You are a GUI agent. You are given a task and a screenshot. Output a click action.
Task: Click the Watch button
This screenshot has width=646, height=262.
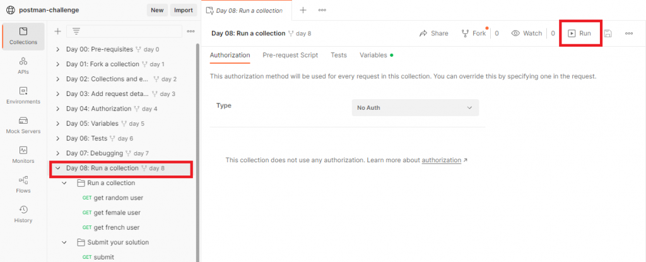[527, 33]
